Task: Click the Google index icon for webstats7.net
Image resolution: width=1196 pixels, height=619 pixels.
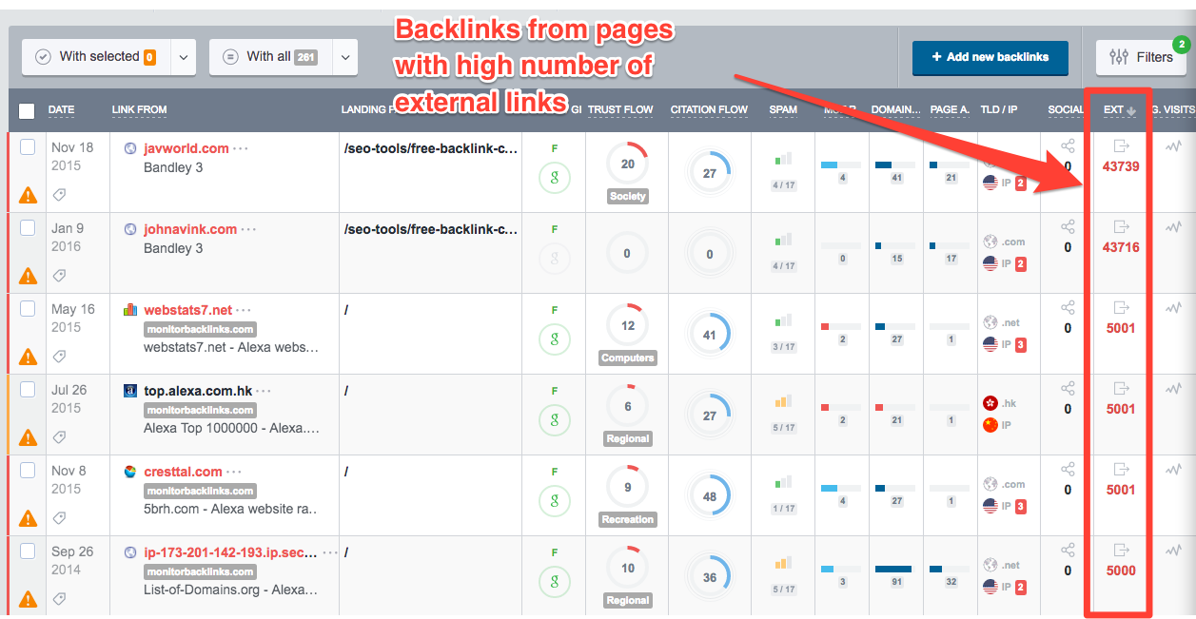Action: click(555, 339)
